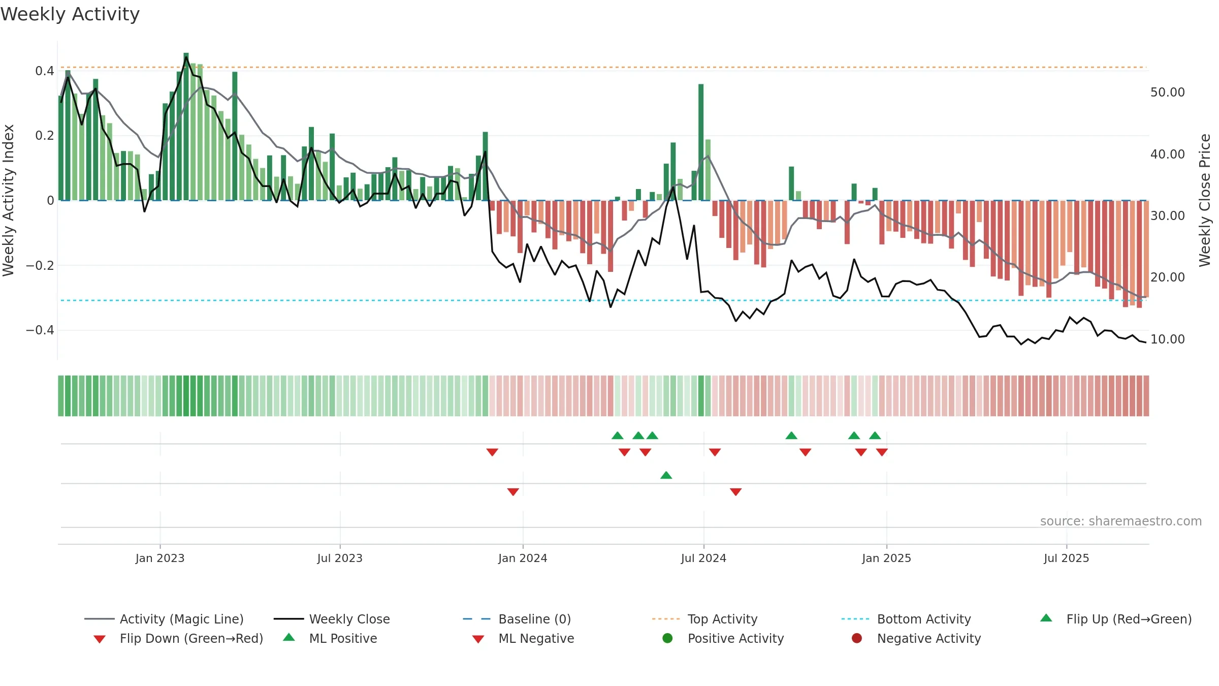Viewport: 1219px width, 686px height.
Task: Click the −0.4 activity index tick label
Action: (40, 330)
